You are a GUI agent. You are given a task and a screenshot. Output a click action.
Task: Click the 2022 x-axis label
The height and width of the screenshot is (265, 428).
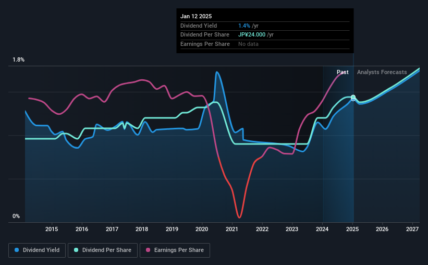coord(262,229)
